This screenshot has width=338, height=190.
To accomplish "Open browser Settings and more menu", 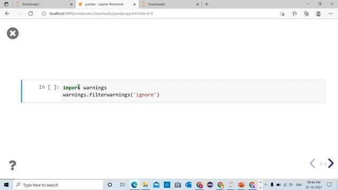I will pyautogui.click(x=331, y=14).
